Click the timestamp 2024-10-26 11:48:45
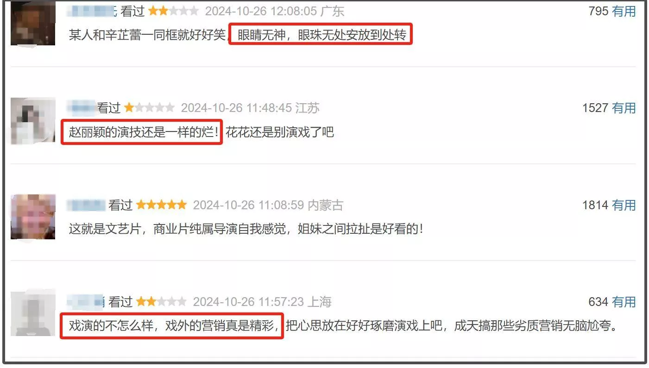 click(236, 108)
